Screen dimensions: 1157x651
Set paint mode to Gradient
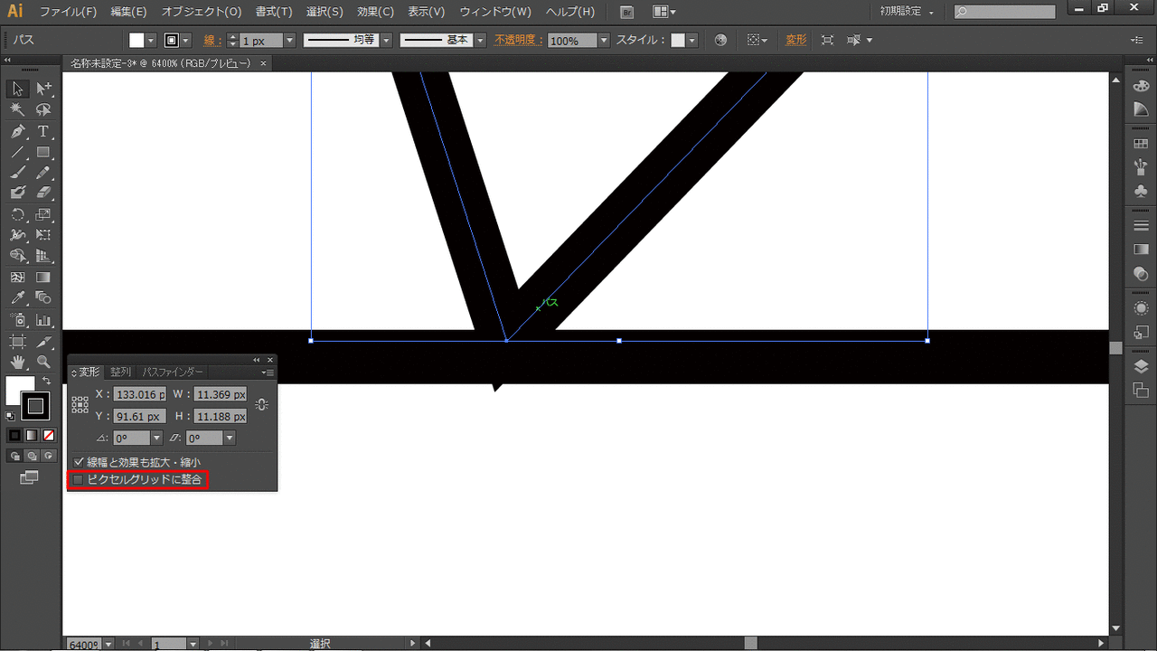[32, 436]
